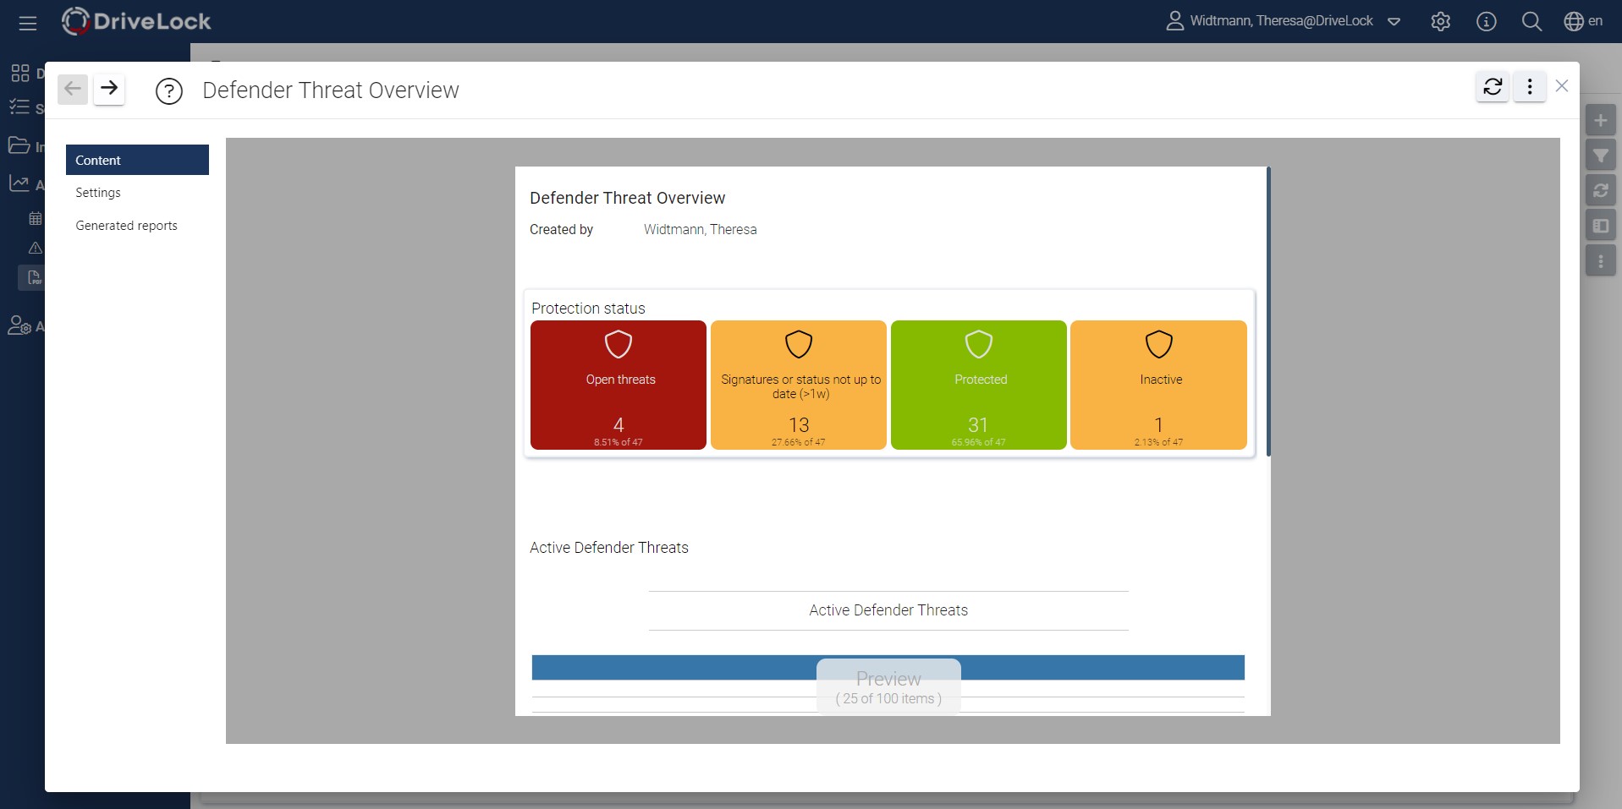Viewport: 1622px width, 809px height.
Task: Click the 65.96% of 47 text
Action: pyautogui.click(x=979, y=442)
